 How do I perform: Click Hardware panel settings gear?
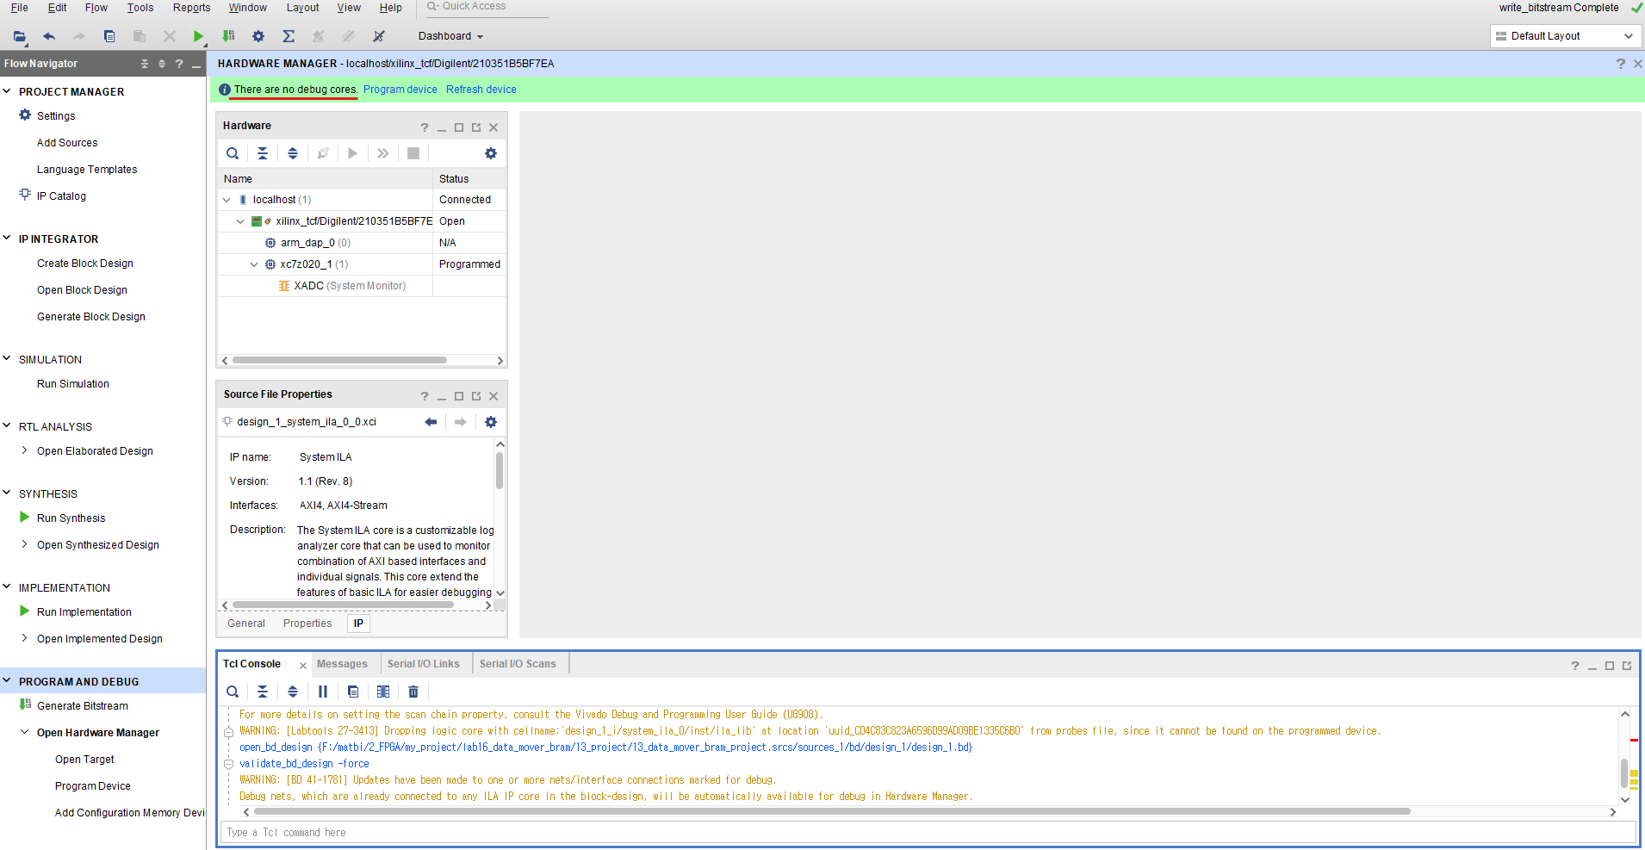(491, 153)
